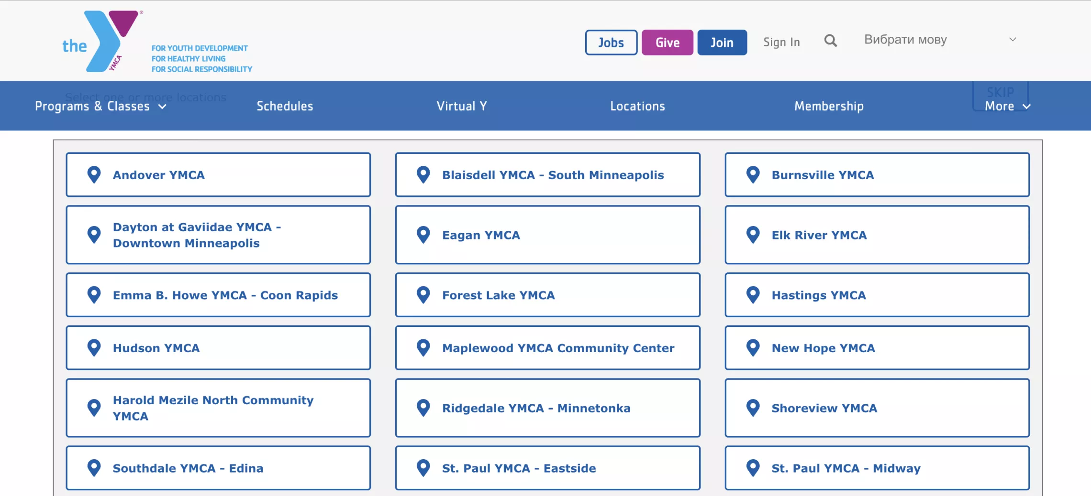Click the 'Harold Mezile North Community YMCA' text
This screenshot has height=496, width=1091.
pyautogui.click(x=213, y=408)
